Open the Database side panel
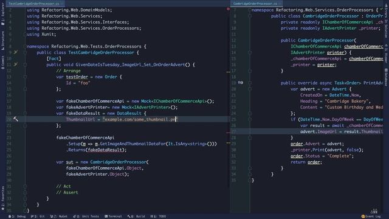This screenshot has height=219, width=389. 386,77
